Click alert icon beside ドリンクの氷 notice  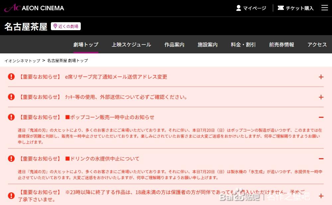point(11,159)
